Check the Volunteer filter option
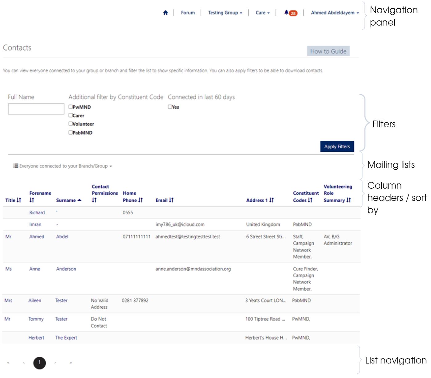The image size is (431, 378). pos(71,124)
